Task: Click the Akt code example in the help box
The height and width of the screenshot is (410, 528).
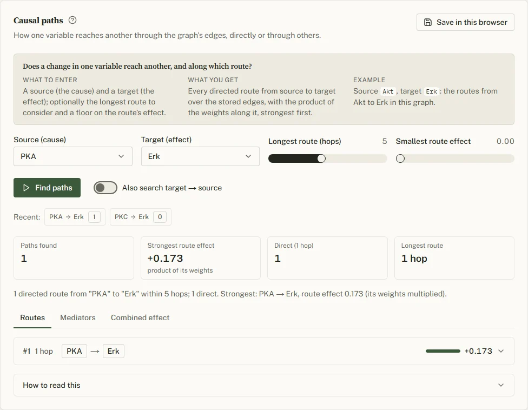Action: tap(388, 91)
